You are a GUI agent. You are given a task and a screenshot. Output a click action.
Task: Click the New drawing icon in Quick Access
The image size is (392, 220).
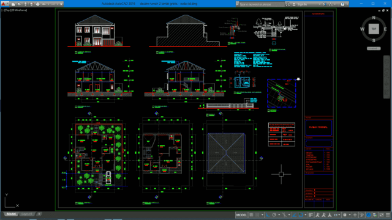pos(13,4)
